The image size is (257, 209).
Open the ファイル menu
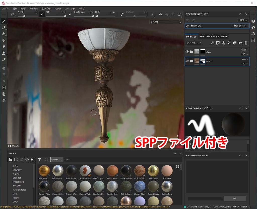(x=5, y=9)
